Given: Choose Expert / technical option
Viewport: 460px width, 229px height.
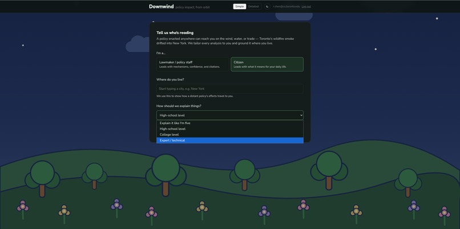Looking at the screenshot, I should tap(229, 140).
